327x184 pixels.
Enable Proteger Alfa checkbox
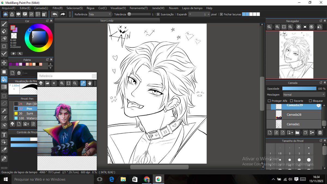pos(269,101)
